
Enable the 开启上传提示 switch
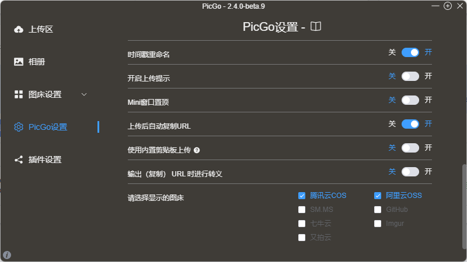coord(410,76)
